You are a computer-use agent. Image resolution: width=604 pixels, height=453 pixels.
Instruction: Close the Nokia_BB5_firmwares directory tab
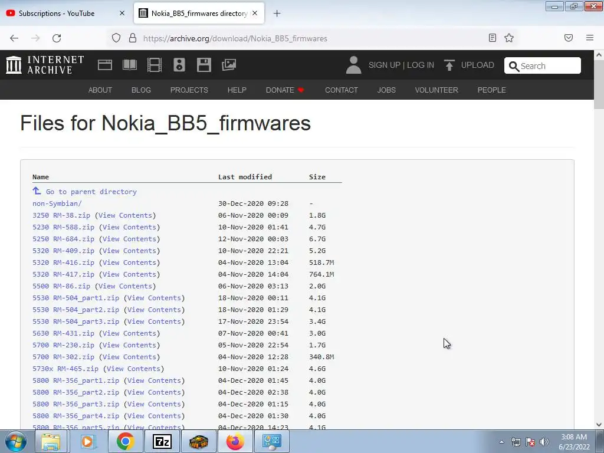pos(255,13)
